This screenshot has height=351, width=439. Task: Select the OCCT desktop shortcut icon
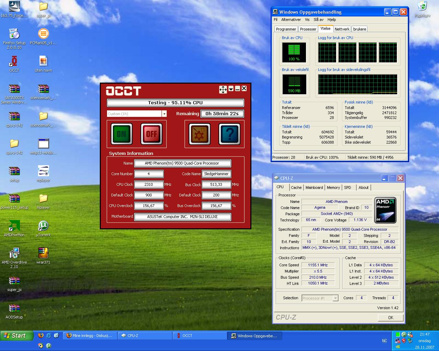point(14,64)
